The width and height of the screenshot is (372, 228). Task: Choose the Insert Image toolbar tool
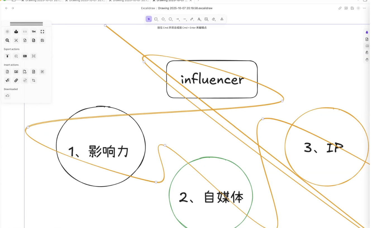point(206,19)
